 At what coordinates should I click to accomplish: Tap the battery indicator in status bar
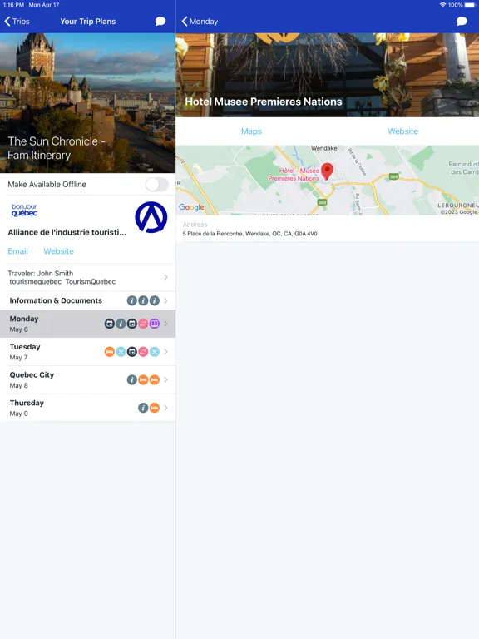click(x=469, y=5)
